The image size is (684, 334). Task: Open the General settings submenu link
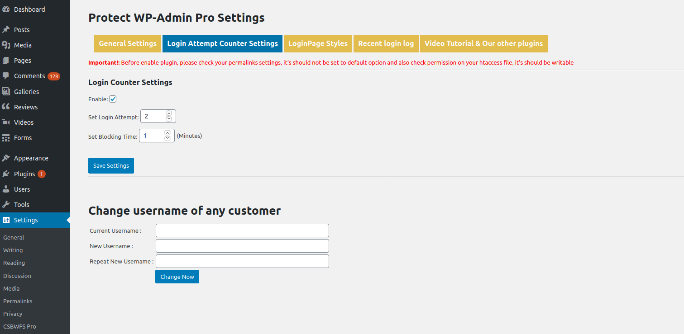[x=14, y=237]
